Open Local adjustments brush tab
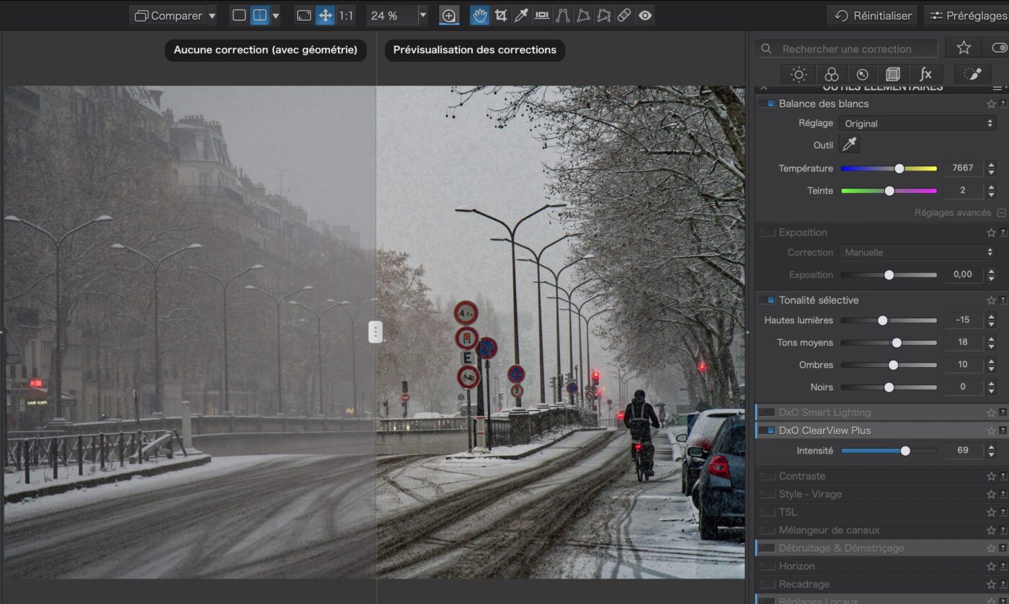Viewport: 1009px width, 604px height. pos(972,74)
